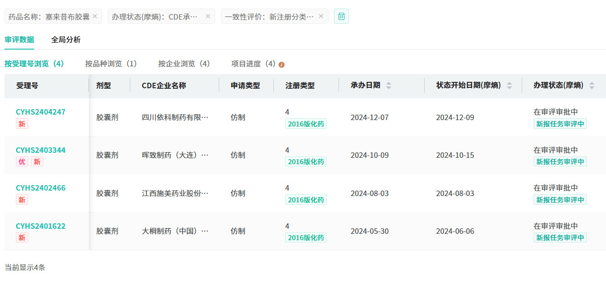The image size is (606, 282).
Task: Click 2016版化药 tag in CYHS2401622 row
Action: [x=306, y=237]
